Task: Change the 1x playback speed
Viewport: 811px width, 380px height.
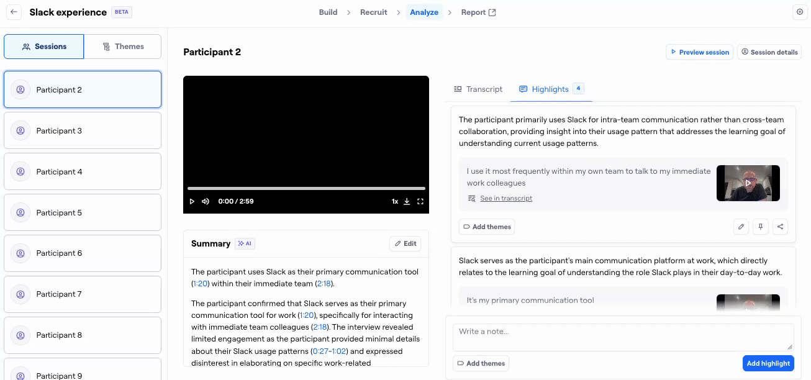Action: pyautogui.click(x=395, y=201)
